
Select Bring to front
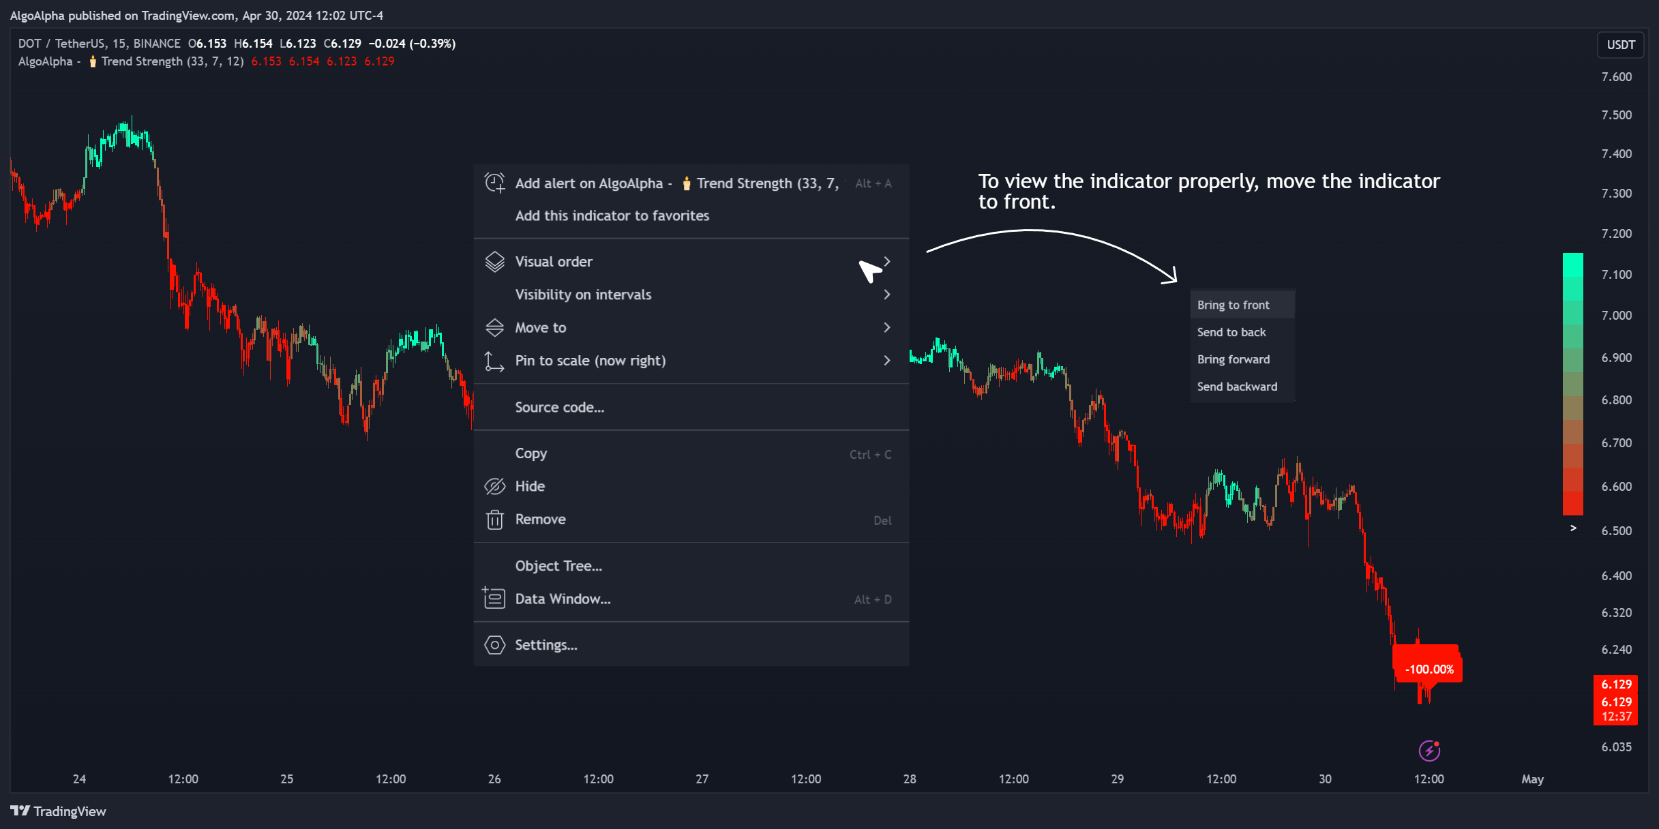(x=1242, y=305)
